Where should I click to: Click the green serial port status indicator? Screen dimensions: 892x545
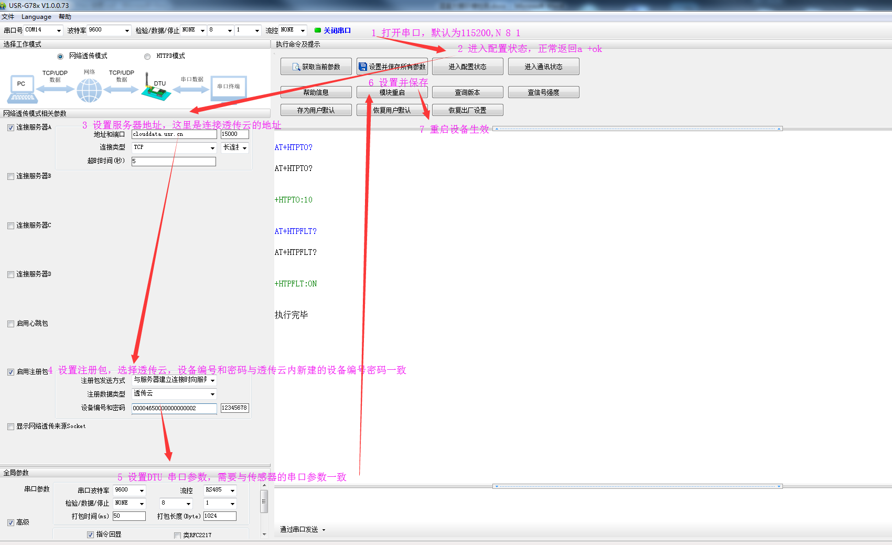click(317, 30)
